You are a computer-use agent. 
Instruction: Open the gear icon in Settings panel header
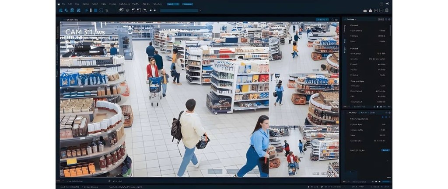click(389, 19)
